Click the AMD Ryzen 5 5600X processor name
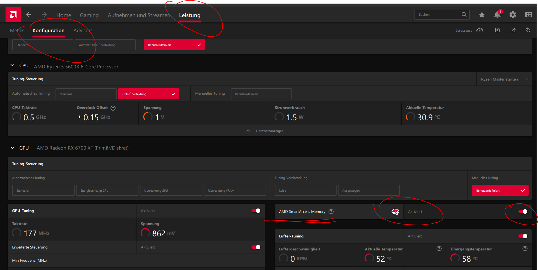This screenshot has height=270, width=538. coord(76,67)
